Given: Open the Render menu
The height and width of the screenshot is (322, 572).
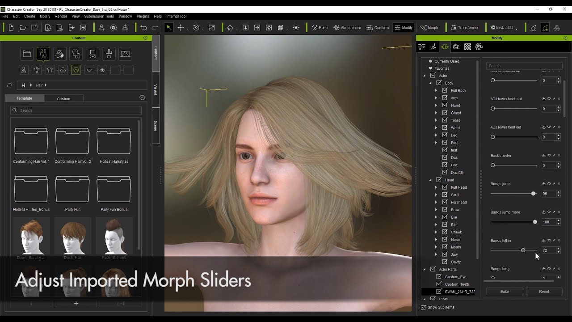Looking at the screenshot, I should click(61, 17).
